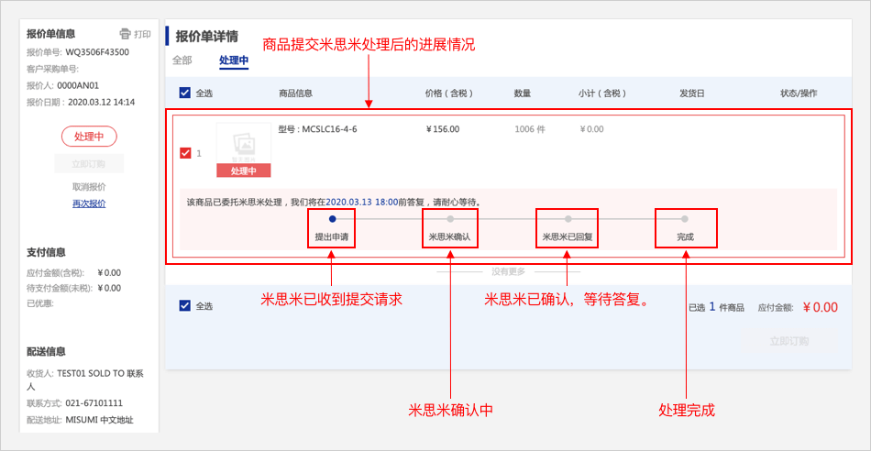This screenshot has height=451, width=871.
Task: Click the 处理中 status button in sidebar
Action: (89, 137)
